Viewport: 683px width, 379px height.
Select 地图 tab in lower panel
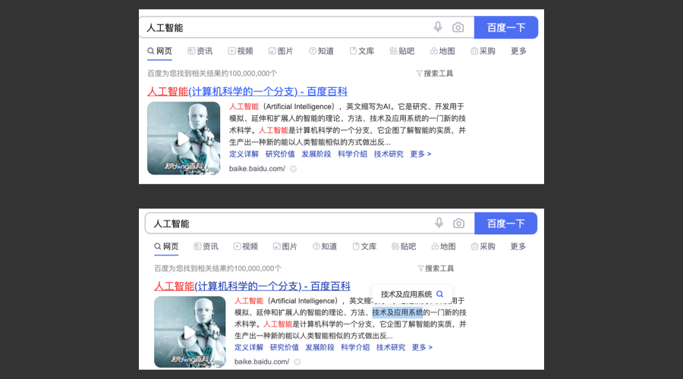pos(443,246)
